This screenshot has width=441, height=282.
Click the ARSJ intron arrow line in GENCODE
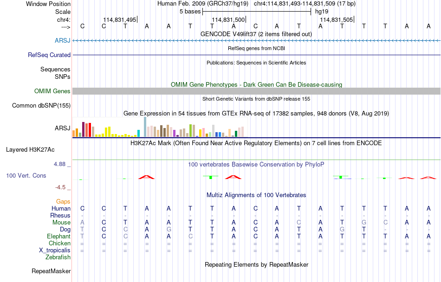click(x=257, y=41)
